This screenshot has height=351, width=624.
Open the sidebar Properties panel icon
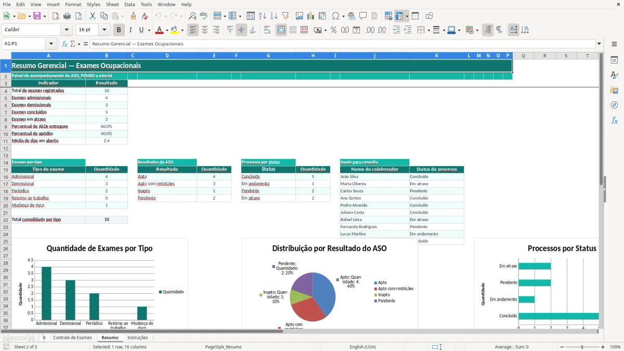614,60
